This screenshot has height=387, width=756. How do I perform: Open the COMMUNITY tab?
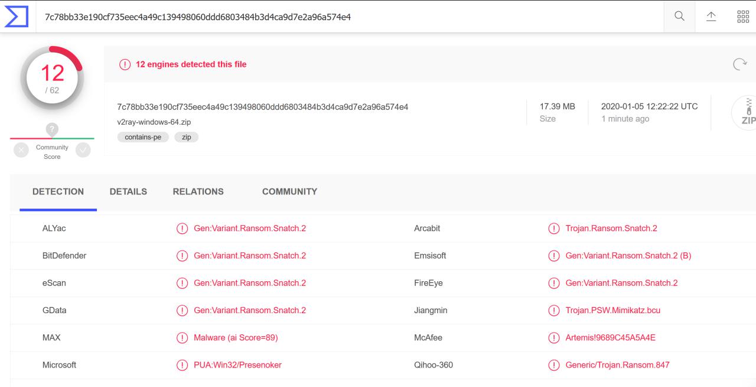tap(289, 191)
